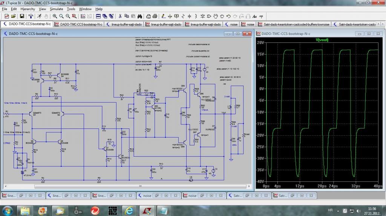The image size is (386, 216).
Task: Click the 20µs time axis label
Action: (322, 186)
